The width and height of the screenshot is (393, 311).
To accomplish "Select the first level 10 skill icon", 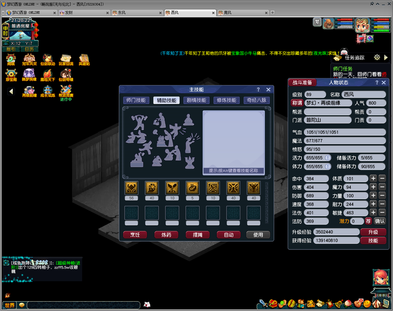I will (172, 188).
